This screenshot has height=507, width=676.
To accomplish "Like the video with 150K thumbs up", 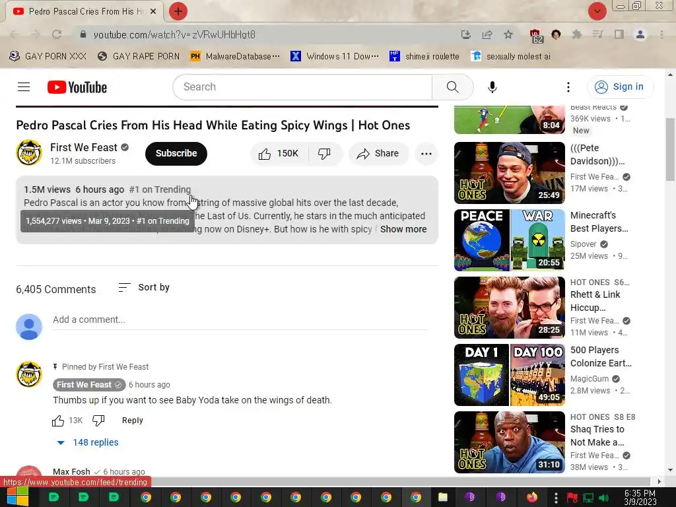I will (x=279, y=153).
